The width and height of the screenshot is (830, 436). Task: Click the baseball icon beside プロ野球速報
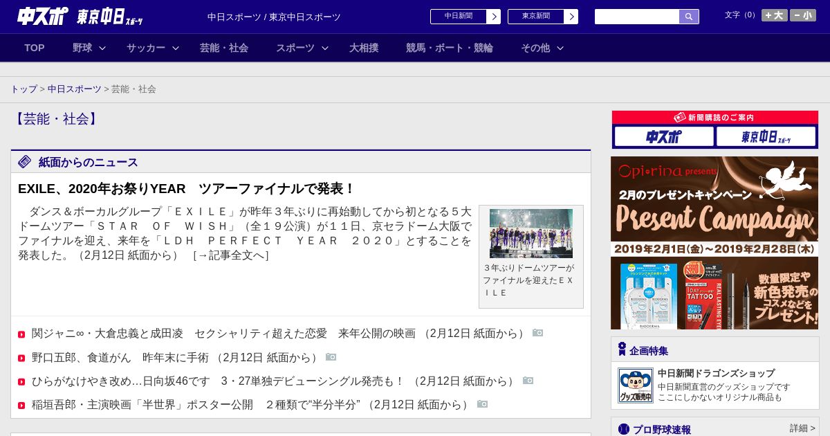pos(624,429)
